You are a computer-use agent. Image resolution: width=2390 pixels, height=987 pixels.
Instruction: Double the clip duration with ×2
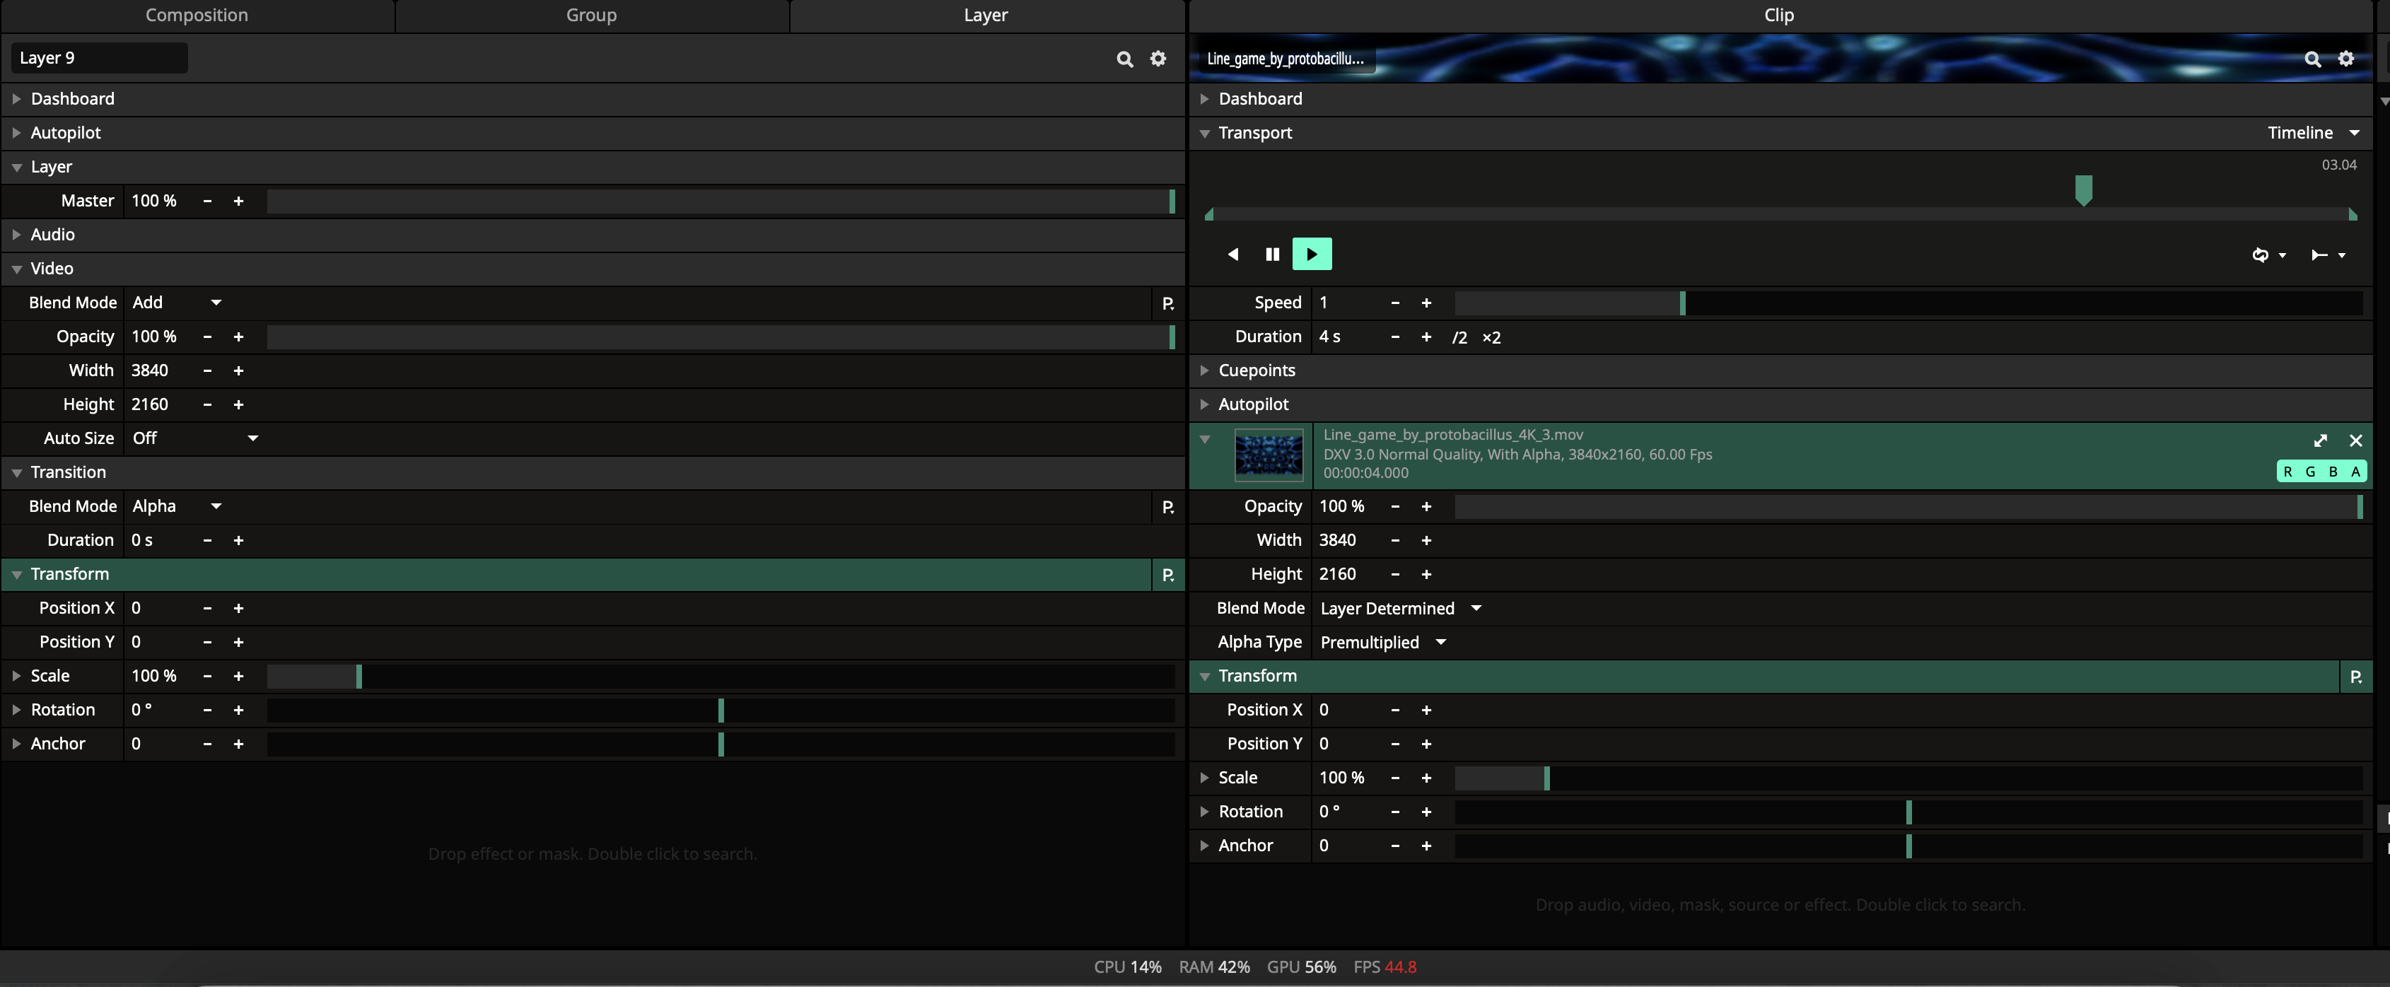1491,338
